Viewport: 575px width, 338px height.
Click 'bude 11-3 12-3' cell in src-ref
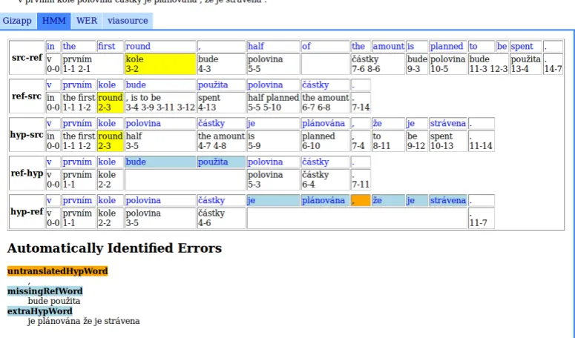[488, 64]
